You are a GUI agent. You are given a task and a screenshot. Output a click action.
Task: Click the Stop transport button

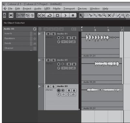[57, 15]
